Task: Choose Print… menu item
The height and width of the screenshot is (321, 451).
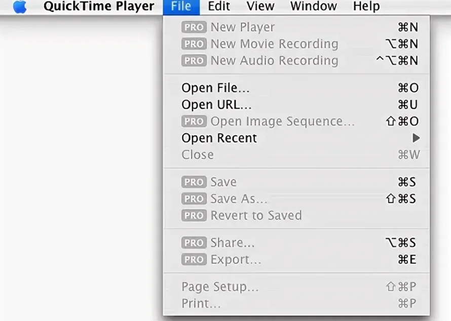Action: point(296,303)
